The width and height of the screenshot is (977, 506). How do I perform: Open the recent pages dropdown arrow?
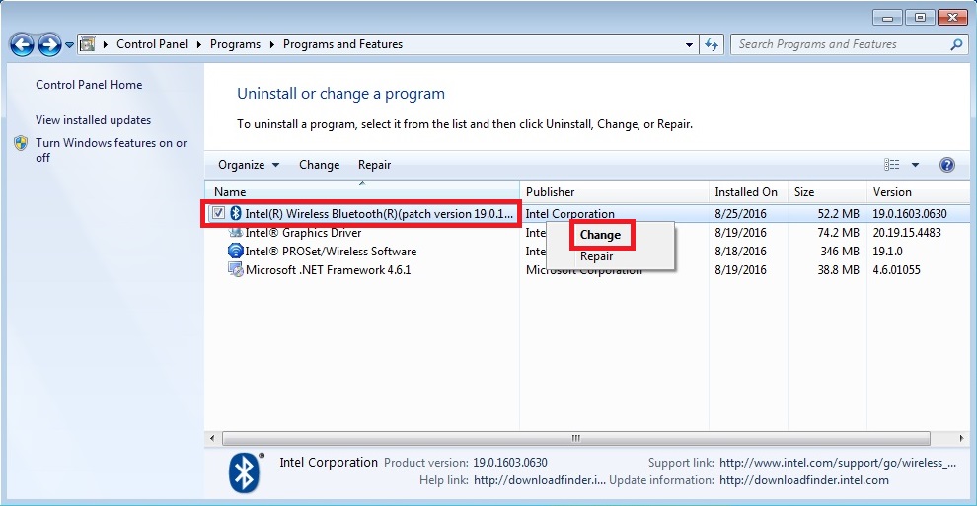(69, 45)
